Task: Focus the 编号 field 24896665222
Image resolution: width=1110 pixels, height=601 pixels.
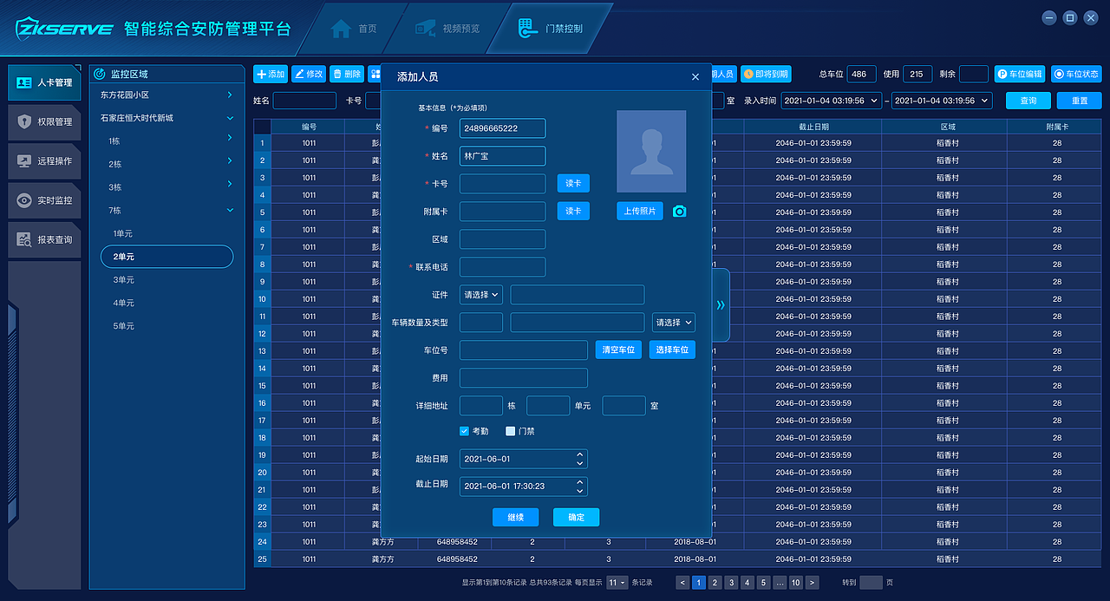Action: click(503, 128)
